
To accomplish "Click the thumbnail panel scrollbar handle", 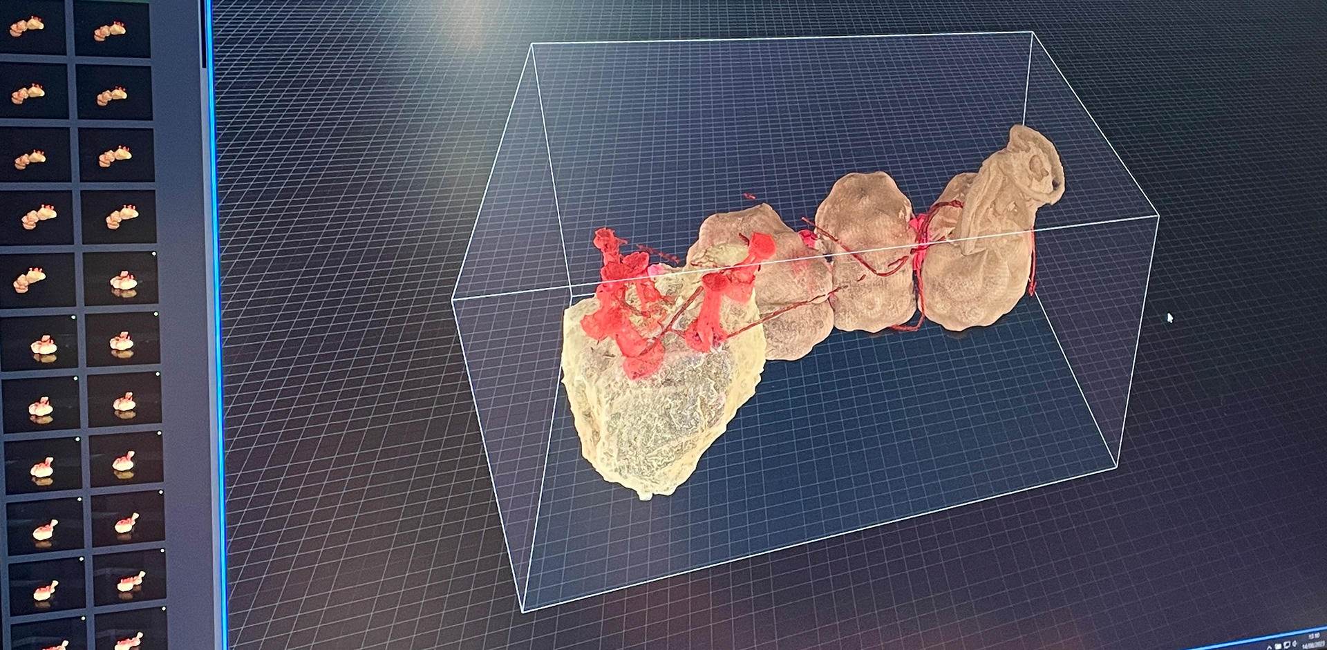I will click(205, 35).
